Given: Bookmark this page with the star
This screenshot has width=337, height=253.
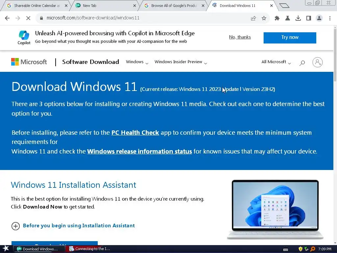Looking at the screenshot, I should pyautogui.click(x=264, y=18).
